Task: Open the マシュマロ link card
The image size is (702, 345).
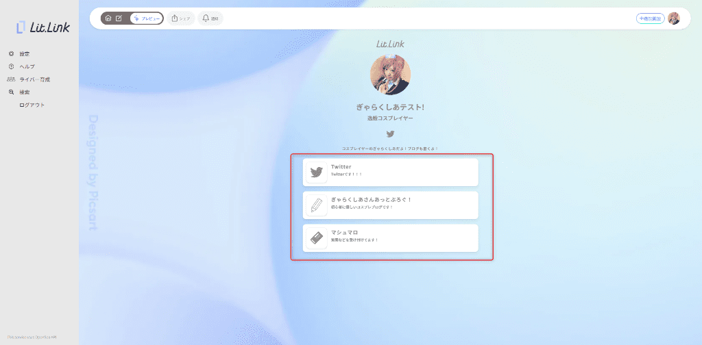Action: pos(390,238)
